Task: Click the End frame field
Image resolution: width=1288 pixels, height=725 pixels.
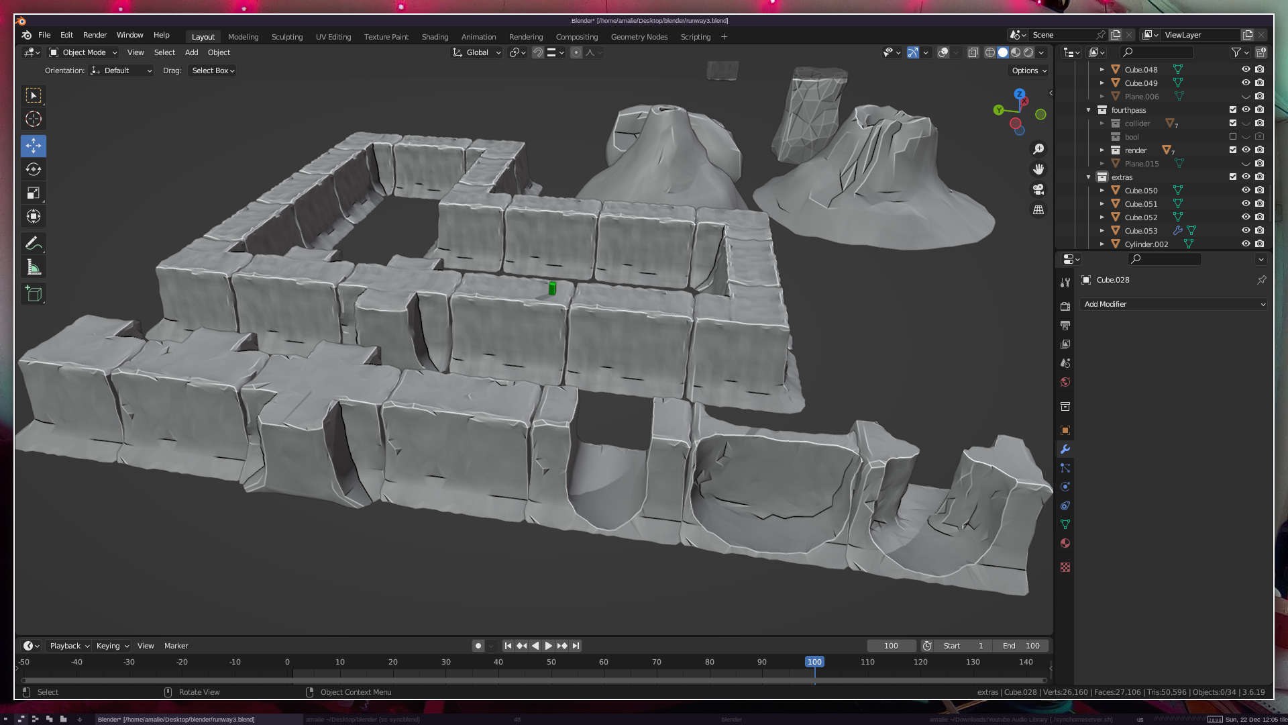Action: click(x=1021, y=646)
